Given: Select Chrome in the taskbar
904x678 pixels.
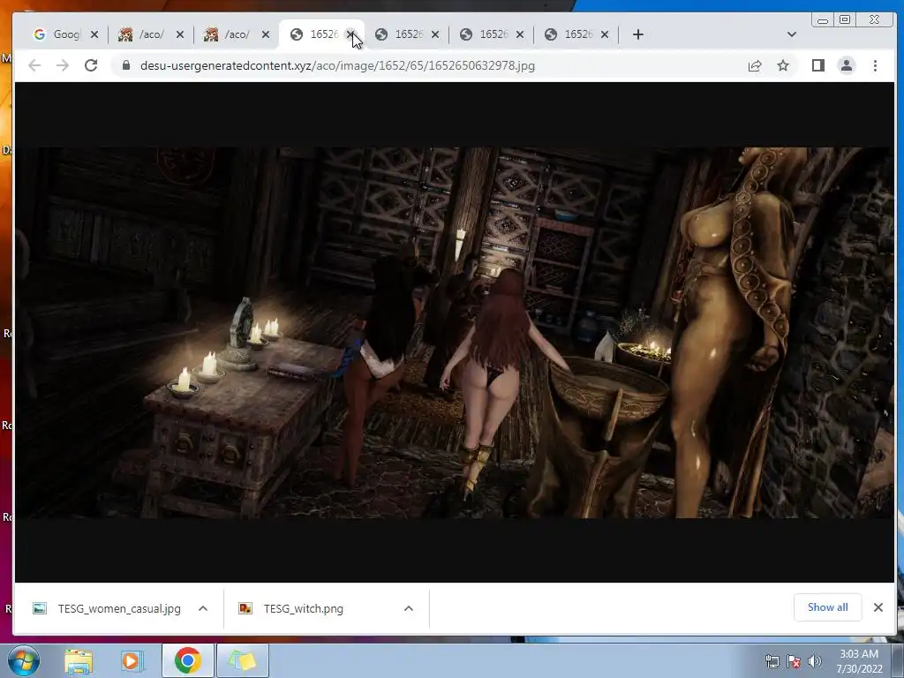Looking at the screenshot, I should point(187,660).
